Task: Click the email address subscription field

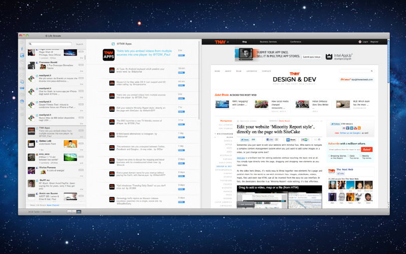Action: pyautogui.click(x=345, y=149)
